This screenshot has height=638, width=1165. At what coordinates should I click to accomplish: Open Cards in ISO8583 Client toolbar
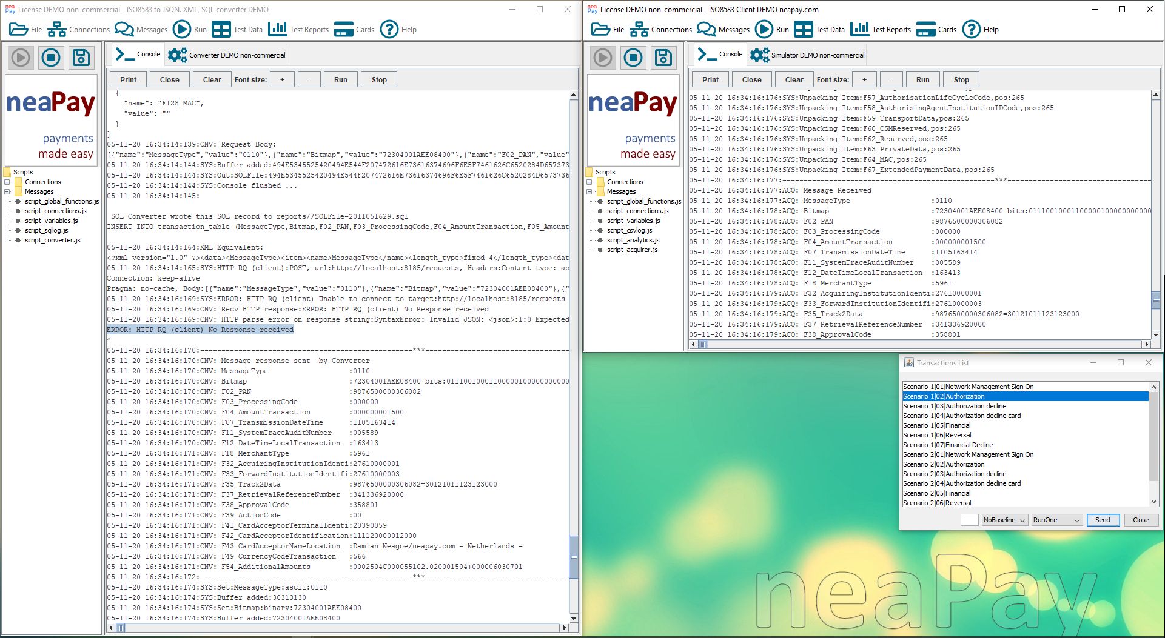[x=936, y=29]
